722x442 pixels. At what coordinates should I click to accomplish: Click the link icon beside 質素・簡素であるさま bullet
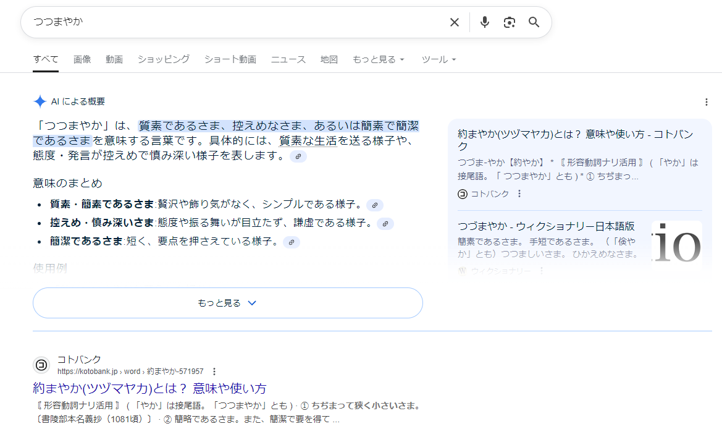pyautogui.click(x=375, y=205)
